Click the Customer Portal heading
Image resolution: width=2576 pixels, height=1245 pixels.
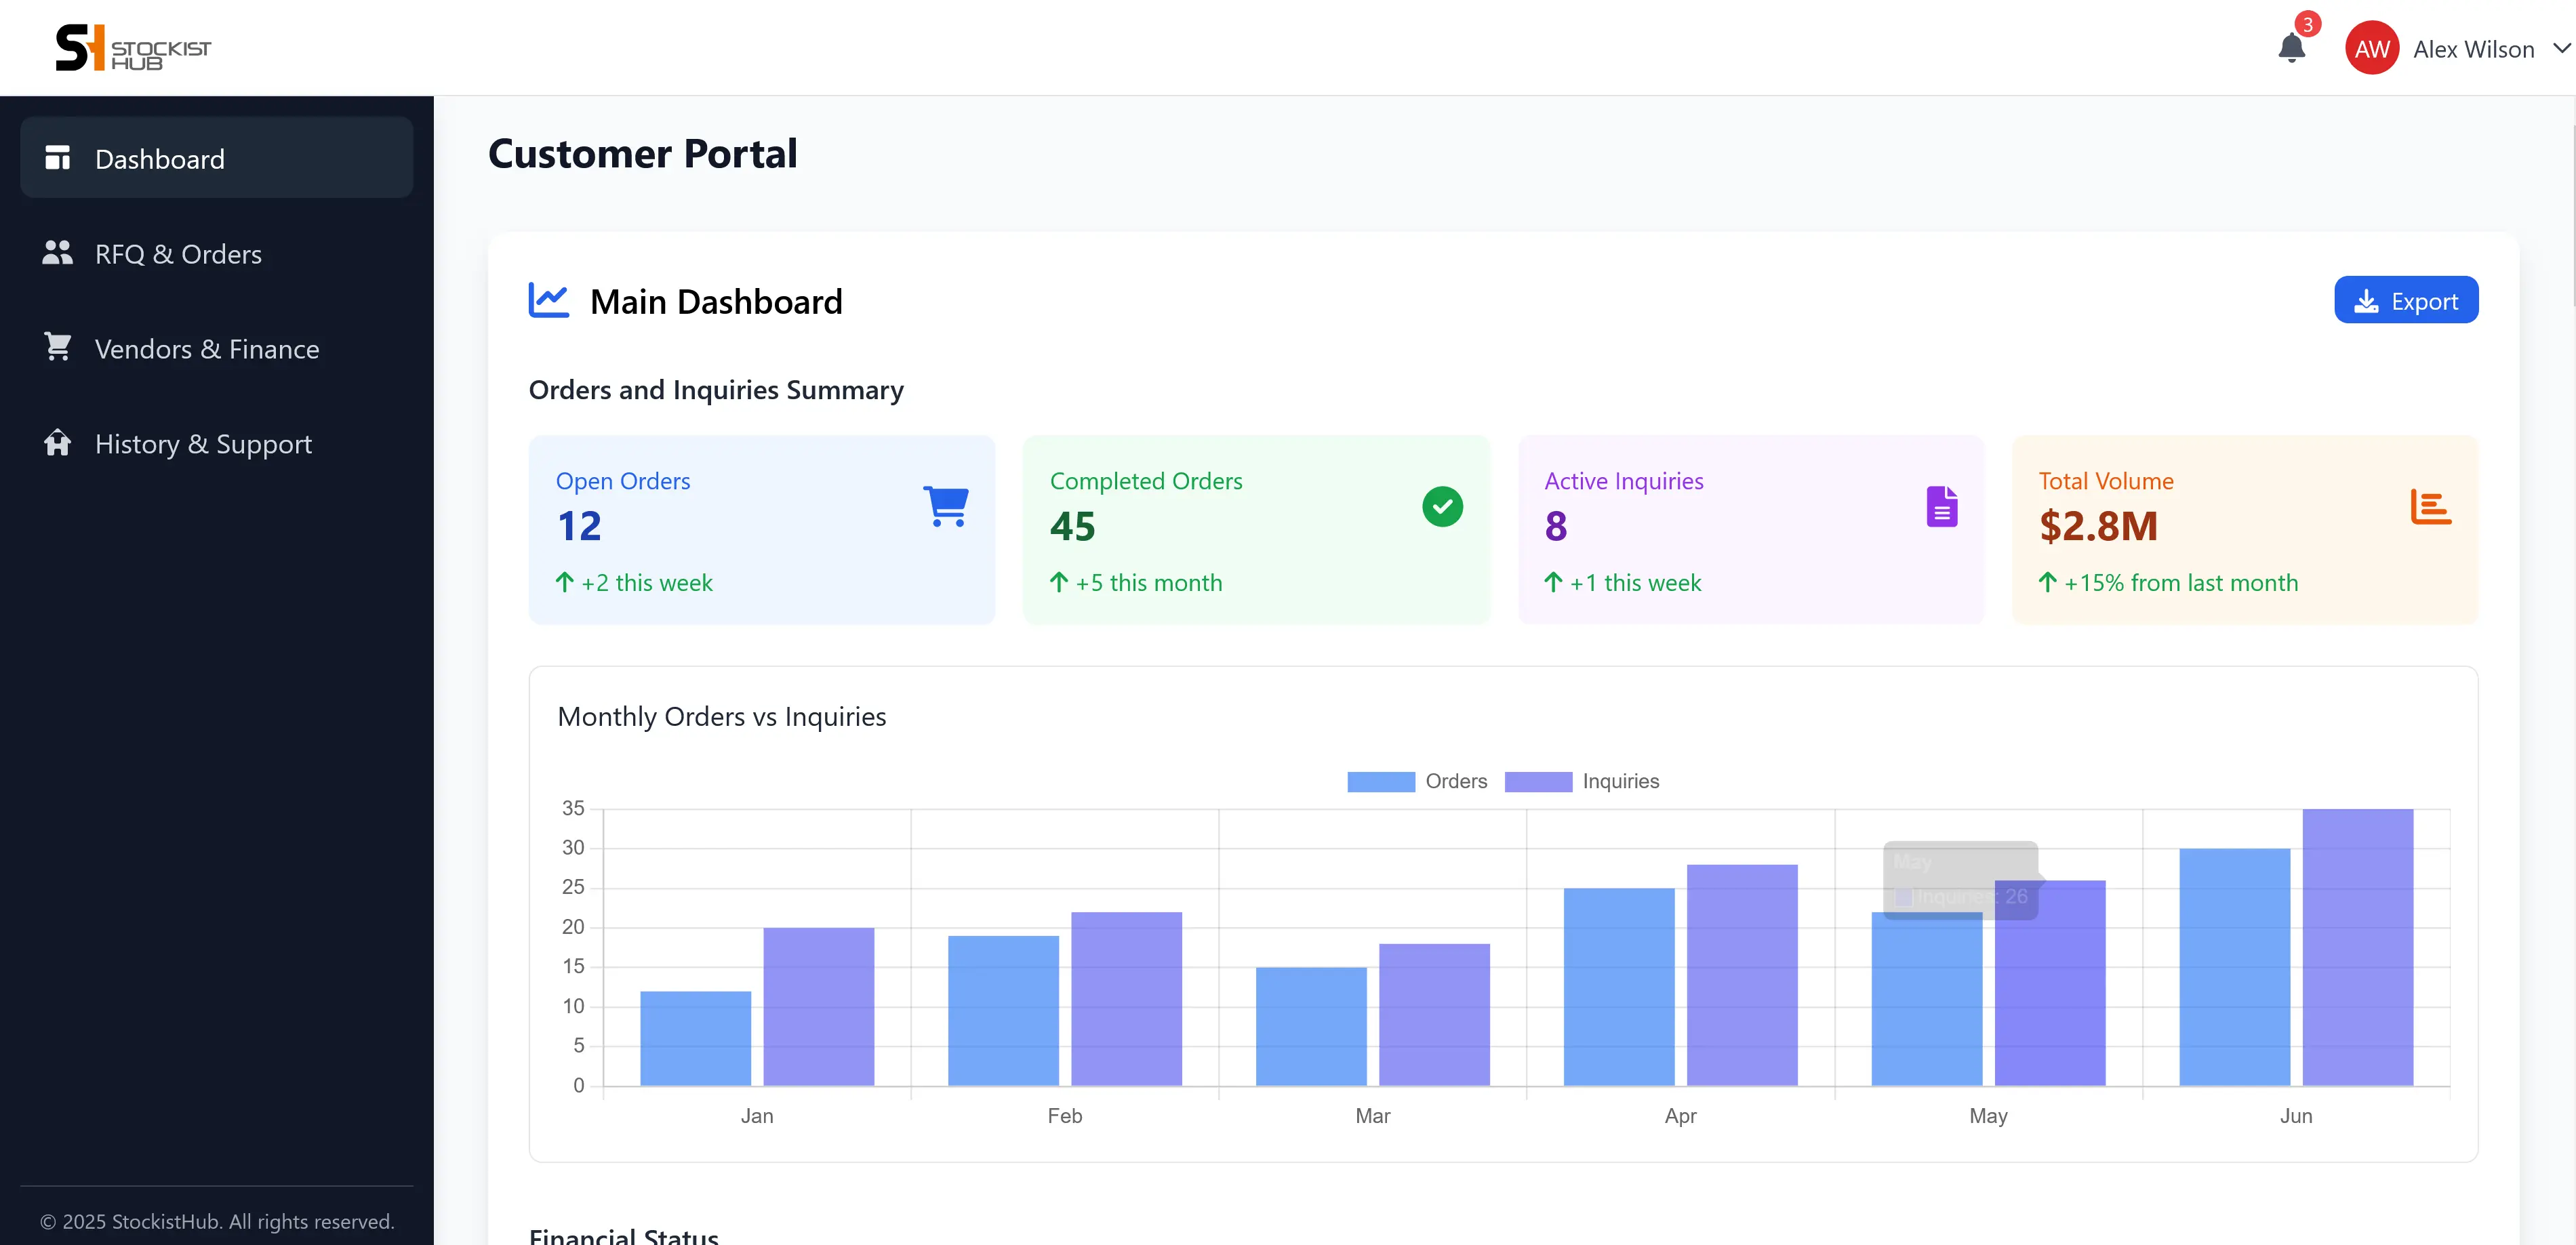click(642, 153)
